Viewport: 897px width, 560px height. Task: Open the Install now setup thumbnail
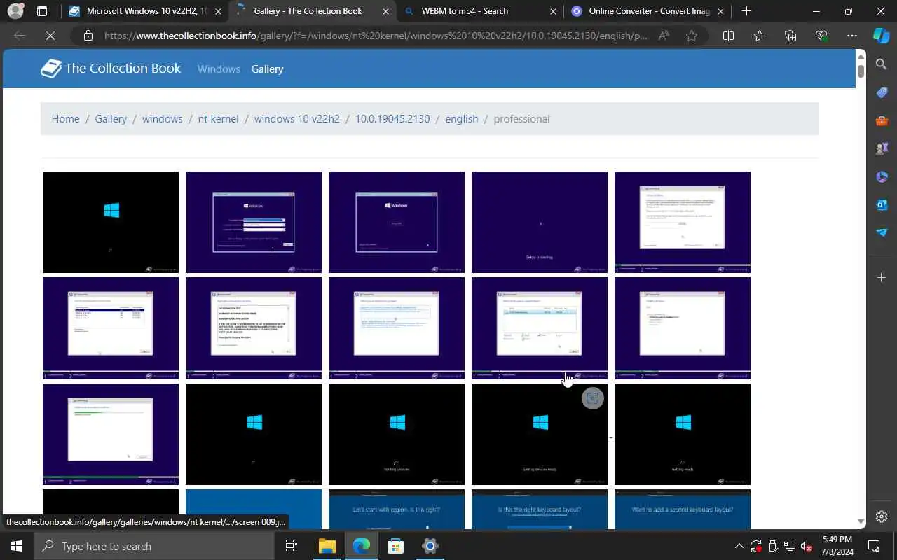coord(397,222)
